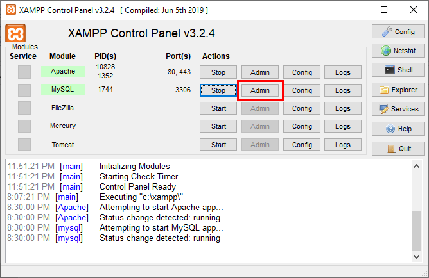Click the 'Initializing Modules' log line
Image resolution: width=429 pixels, height=278 pixels.
[x=135, y=166]
